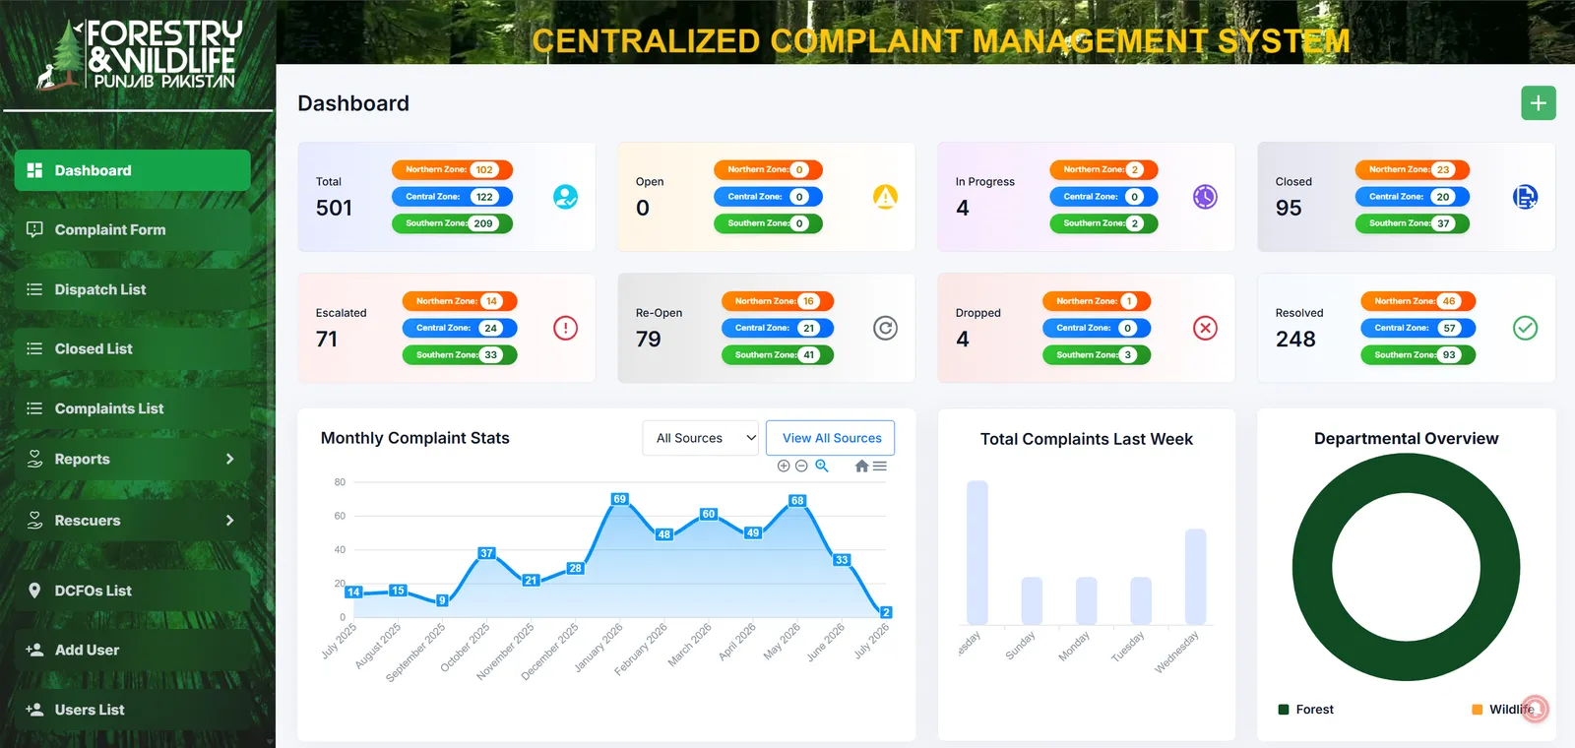The image size is (1575, 748).
Task: Activate the magnifier selection zoom tool
Action: point(822,466)
